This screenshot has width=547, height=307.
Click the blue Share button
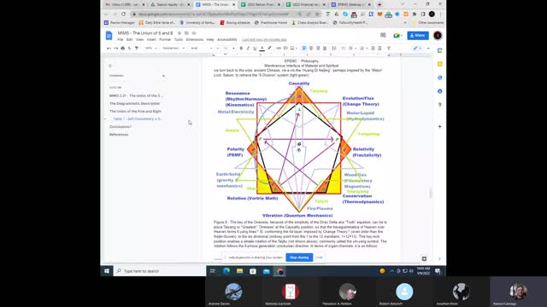tap(418, 35)
